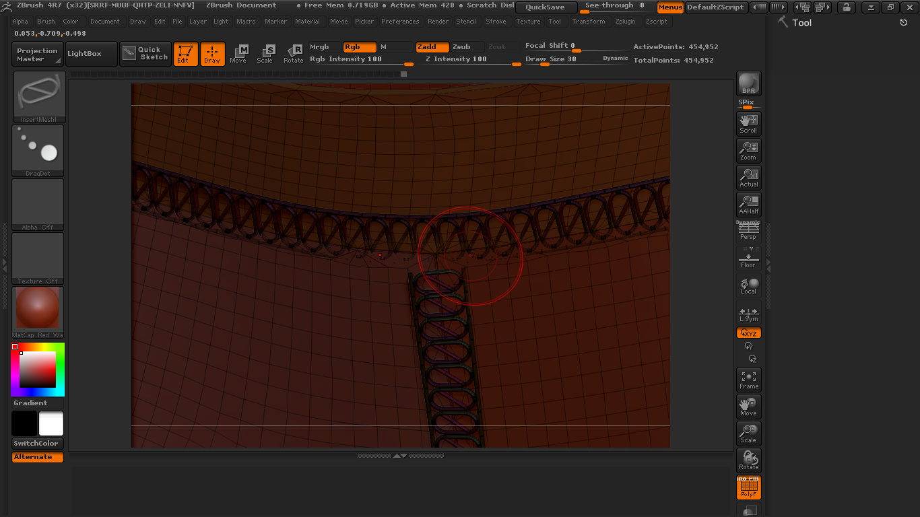Image resolution: width=920 pixels, height=517 pixels.
Task: Open the Document menu
Action: coord(105,22)
